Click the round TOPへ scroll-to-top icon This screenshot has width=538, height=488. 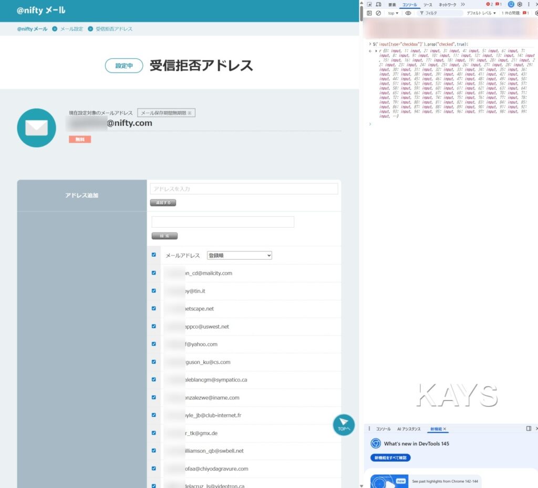[344, 424]
